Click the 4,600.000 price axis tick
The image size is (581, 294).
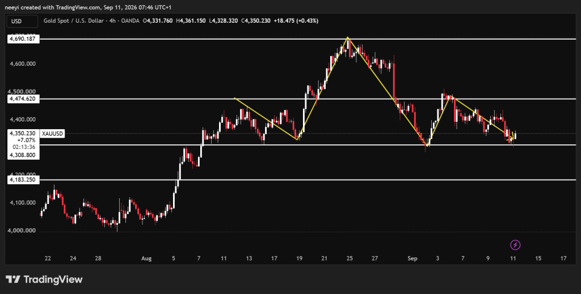click(x=23, y=63)
